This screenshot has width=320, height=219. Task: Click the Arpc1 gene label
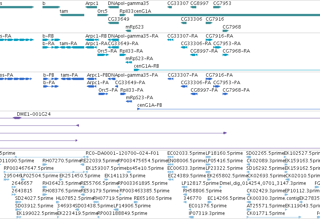tap(92, 3)
